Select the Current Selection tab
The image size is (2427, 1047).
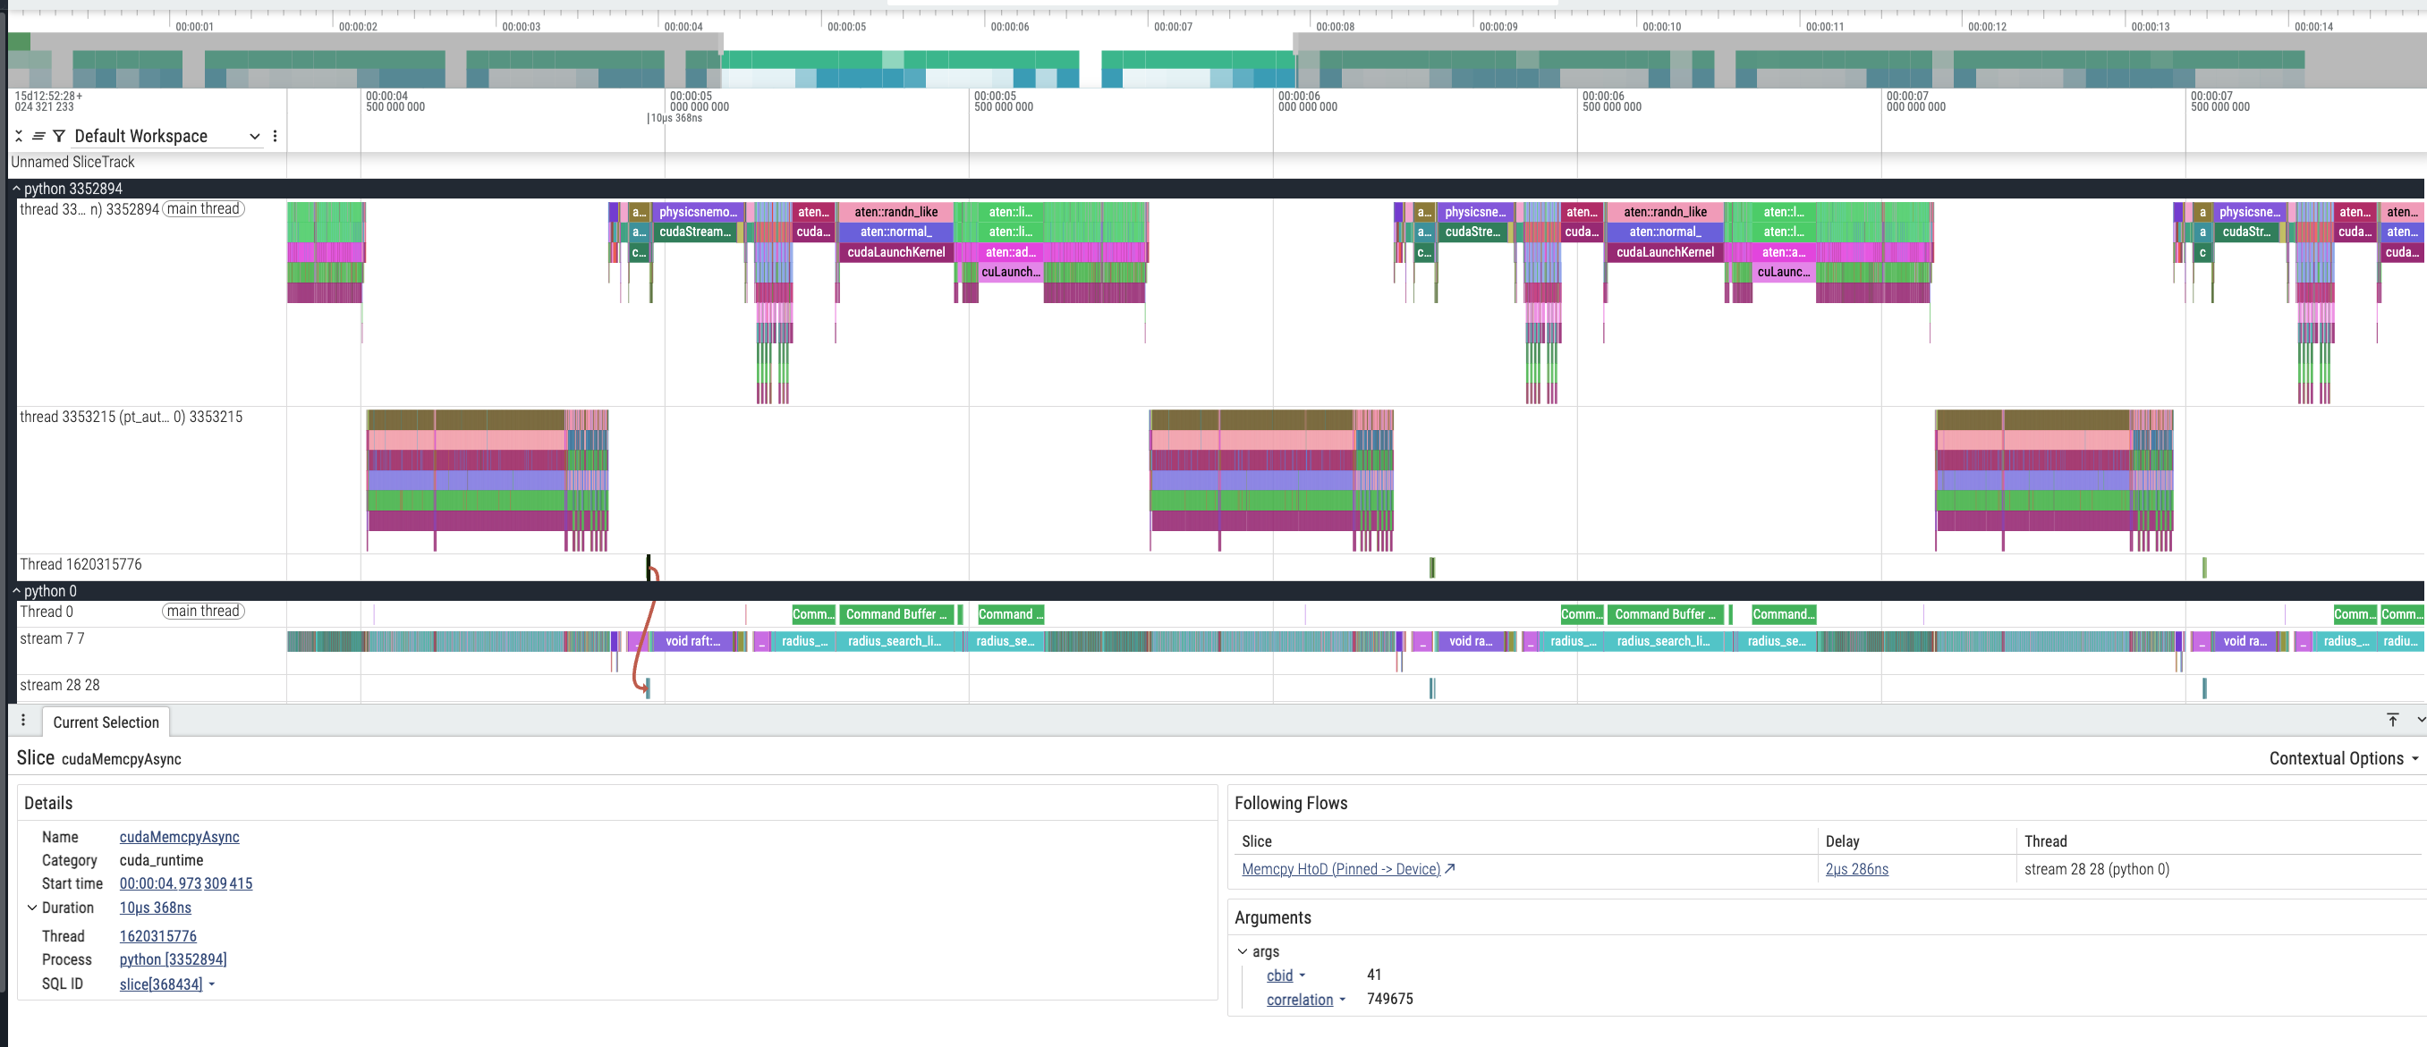[106, 722]
